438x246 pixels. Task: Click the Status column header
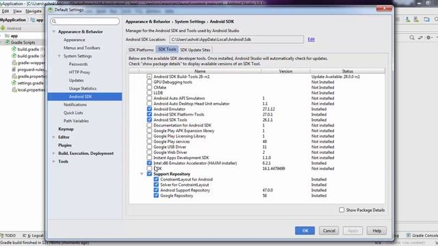347,71
